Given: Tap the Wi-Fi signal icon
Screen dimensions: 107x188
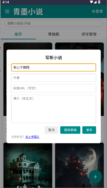Looking at the screenshot, I should (92, 2).
